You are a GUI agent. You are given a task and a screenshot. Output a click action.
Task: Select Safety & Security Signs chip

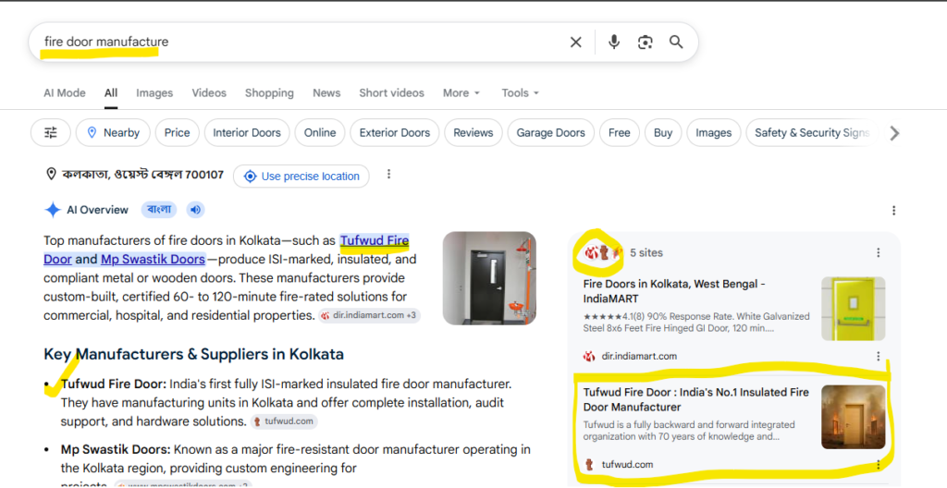click(x=812, y=133)
